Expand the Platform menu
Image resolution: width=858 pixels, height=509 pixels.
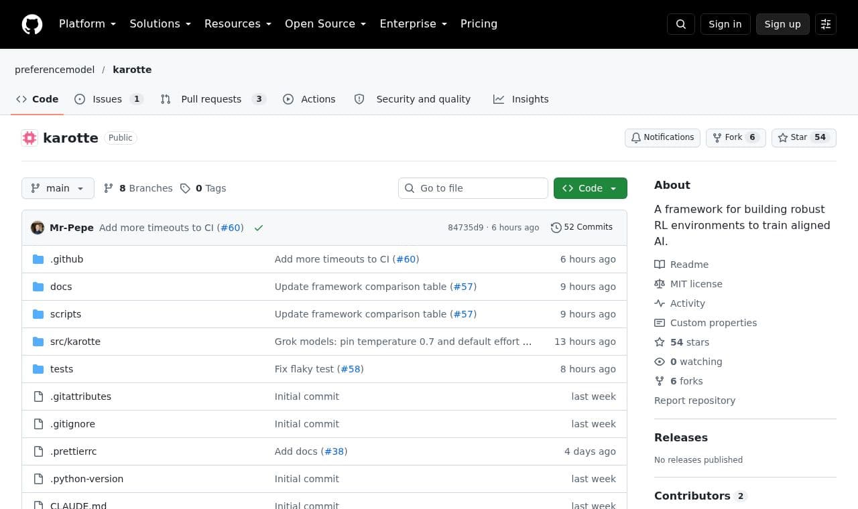click(x=87, y=24)
